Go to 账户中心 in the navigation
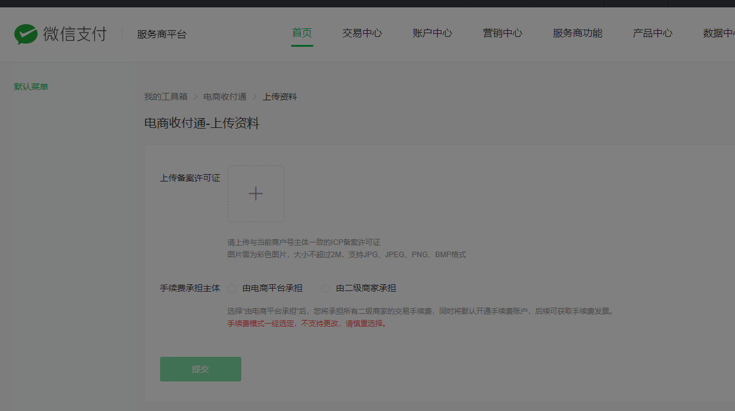 coord(432,33)
